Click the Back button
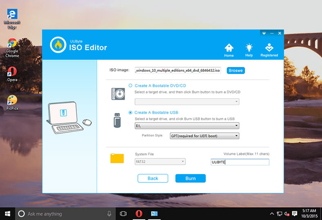Image resolution: width=322 pixels, height=220 pixels. (153, 178)
